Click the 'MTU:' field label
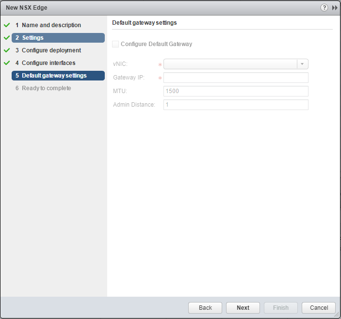The width and height of the screenshot is (341, 319). (120, 91)
